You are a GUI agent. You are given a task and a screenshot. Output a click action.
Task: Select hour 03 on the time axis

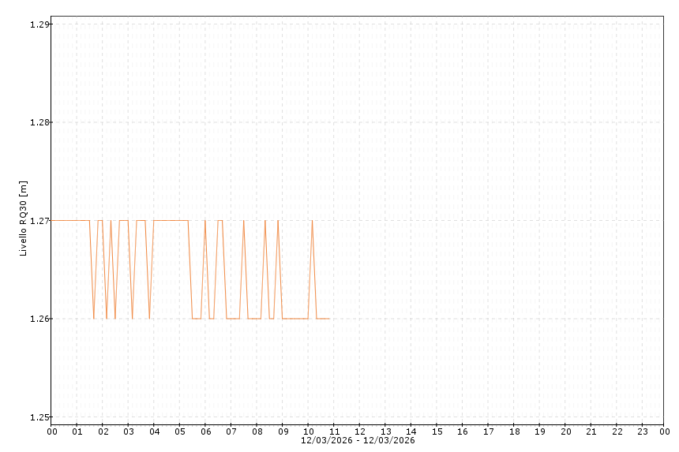[129, 431]
